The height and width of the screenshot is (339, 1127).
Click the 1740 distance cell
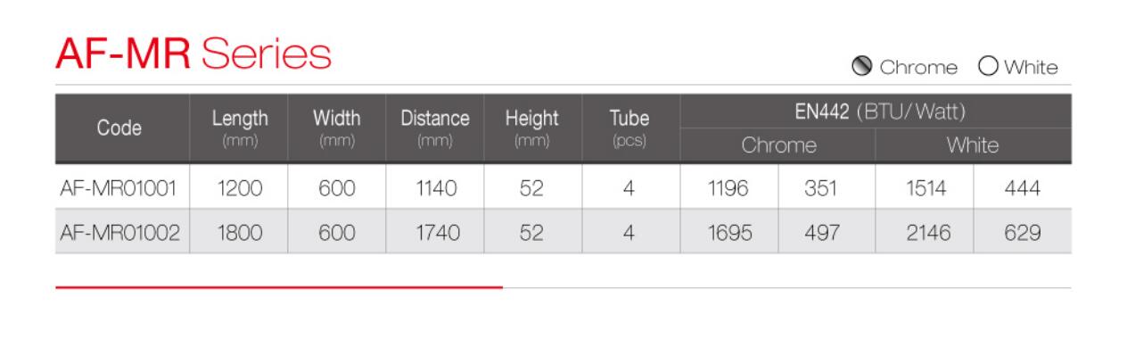[x=435, y=231]
